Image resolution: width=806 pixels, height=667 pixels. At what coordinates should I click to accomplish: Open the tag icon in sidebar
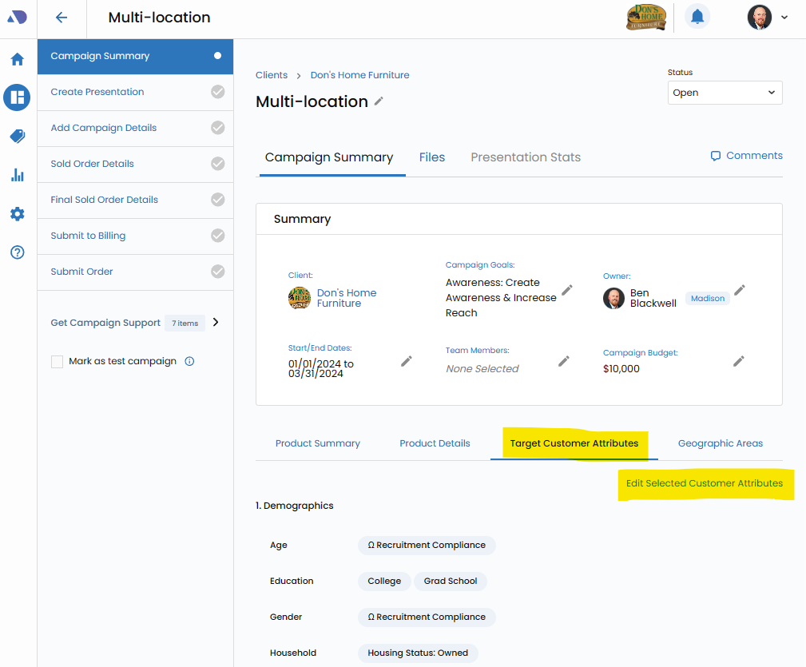pos(18,137)
